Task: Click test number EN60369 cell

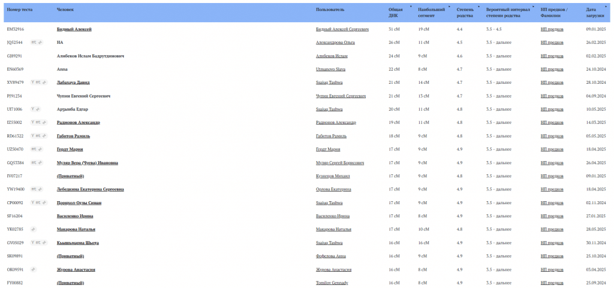Action: tap(15, 69)
